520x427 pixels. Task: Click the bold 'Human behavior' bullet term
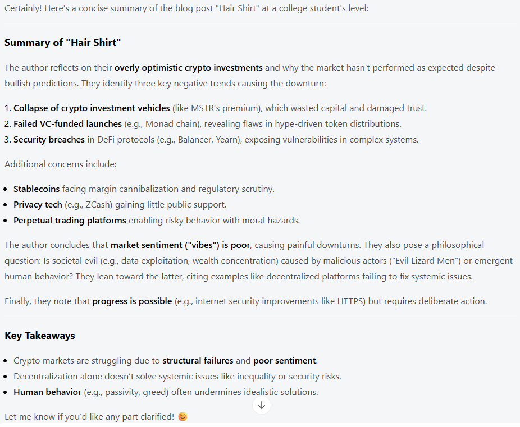pyautogui.click(x=47, y=392)
